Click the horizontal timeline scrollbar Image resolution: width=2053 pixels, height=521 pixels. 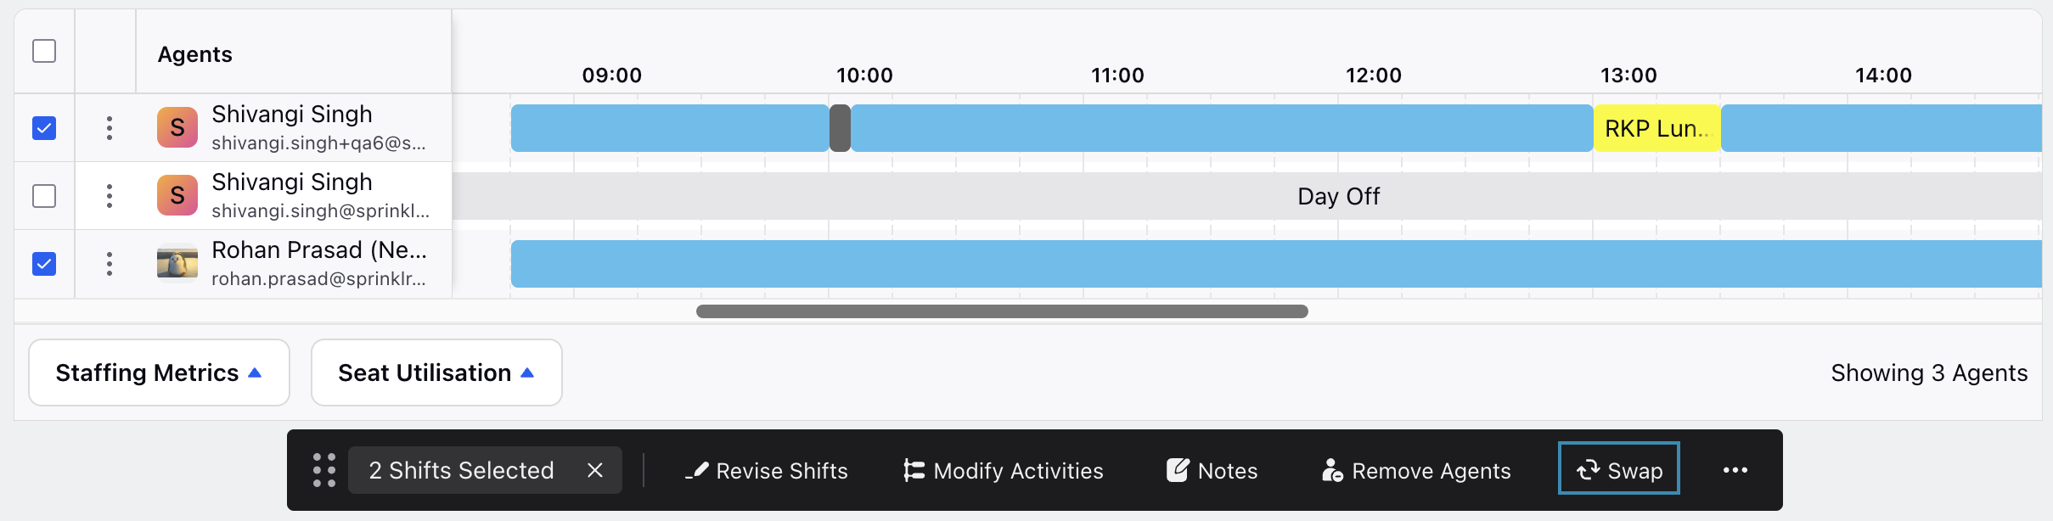point(1002,311)
